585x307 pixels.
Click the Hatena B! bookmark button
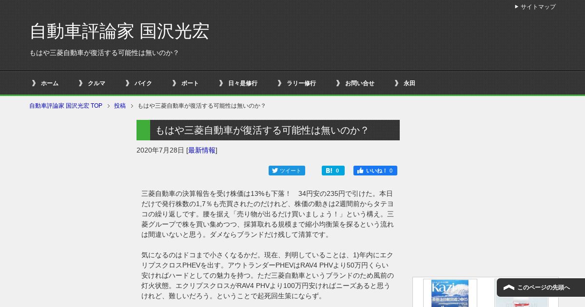tap(333, 171)
